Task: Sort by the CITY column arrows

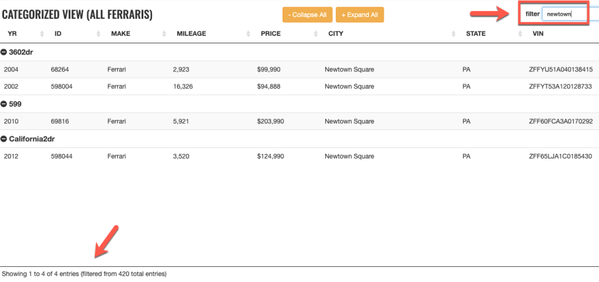Action: pyautogui.click(x=453, y=34)
